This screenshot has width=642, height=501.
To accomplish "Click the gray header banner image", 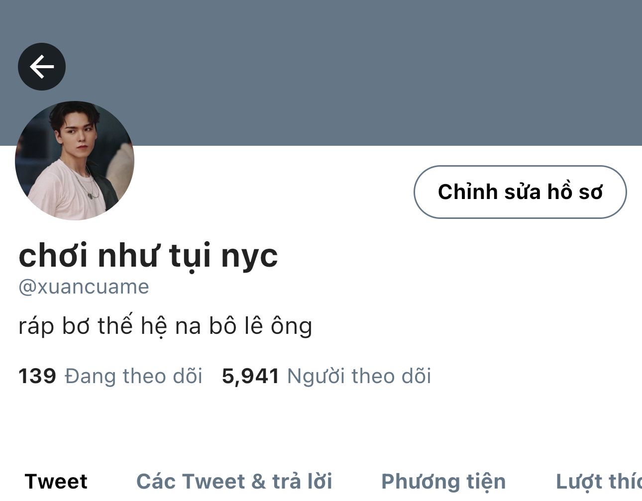I will pos(321,73).
